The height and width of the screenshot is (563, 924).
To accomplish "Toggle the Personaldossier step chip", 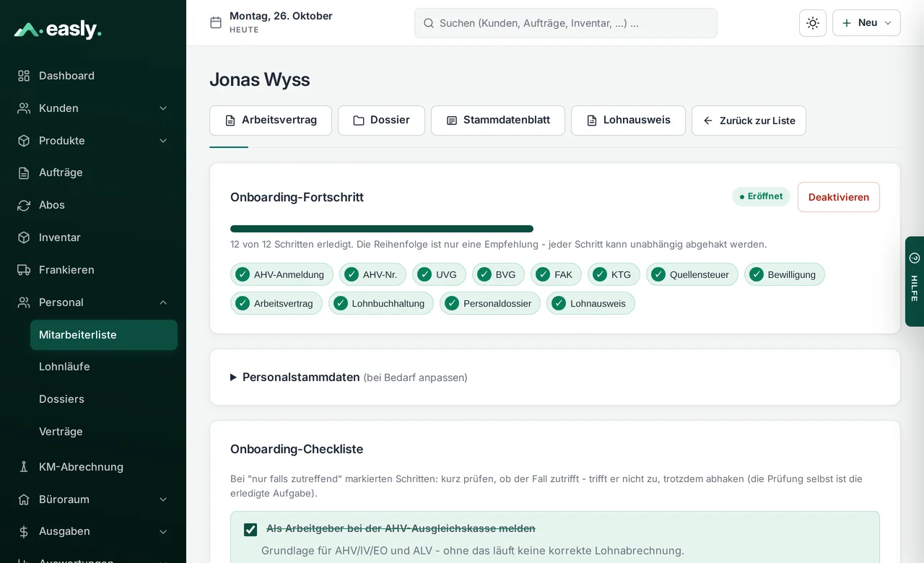I will (490, 303).
